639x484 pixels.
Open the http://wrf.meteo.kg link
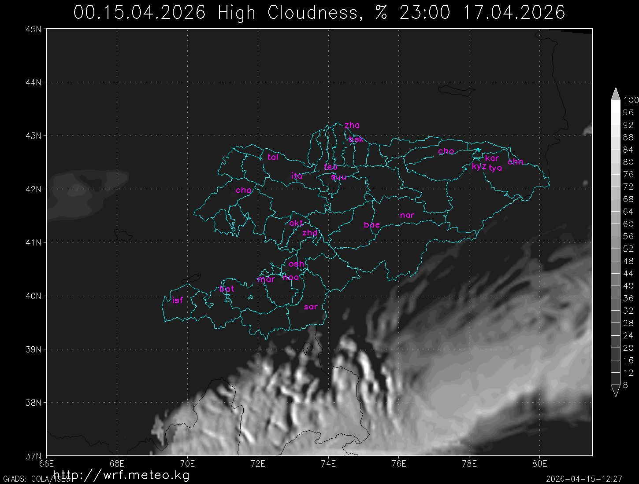tap(121, 475)
